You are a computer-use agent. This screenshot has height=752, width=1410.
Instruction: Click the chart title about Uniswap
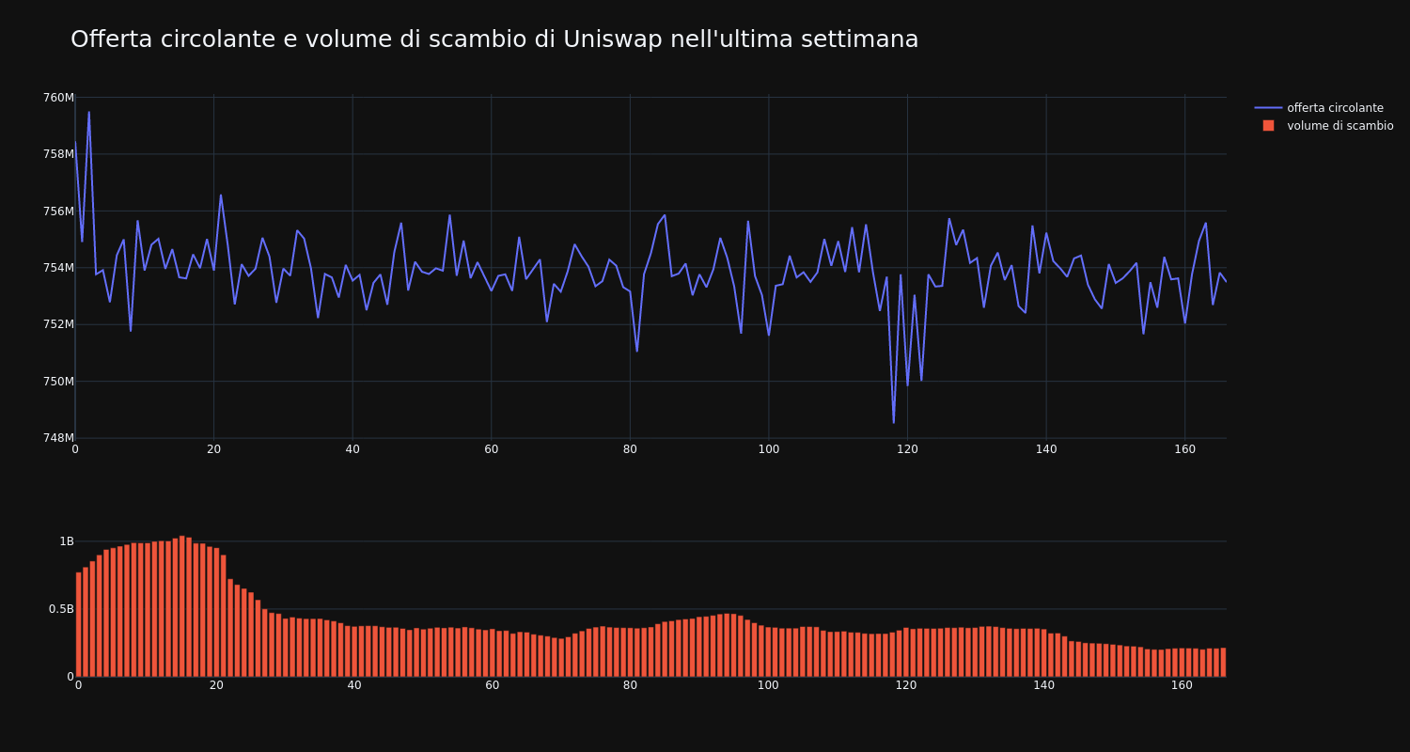[494, 39]
